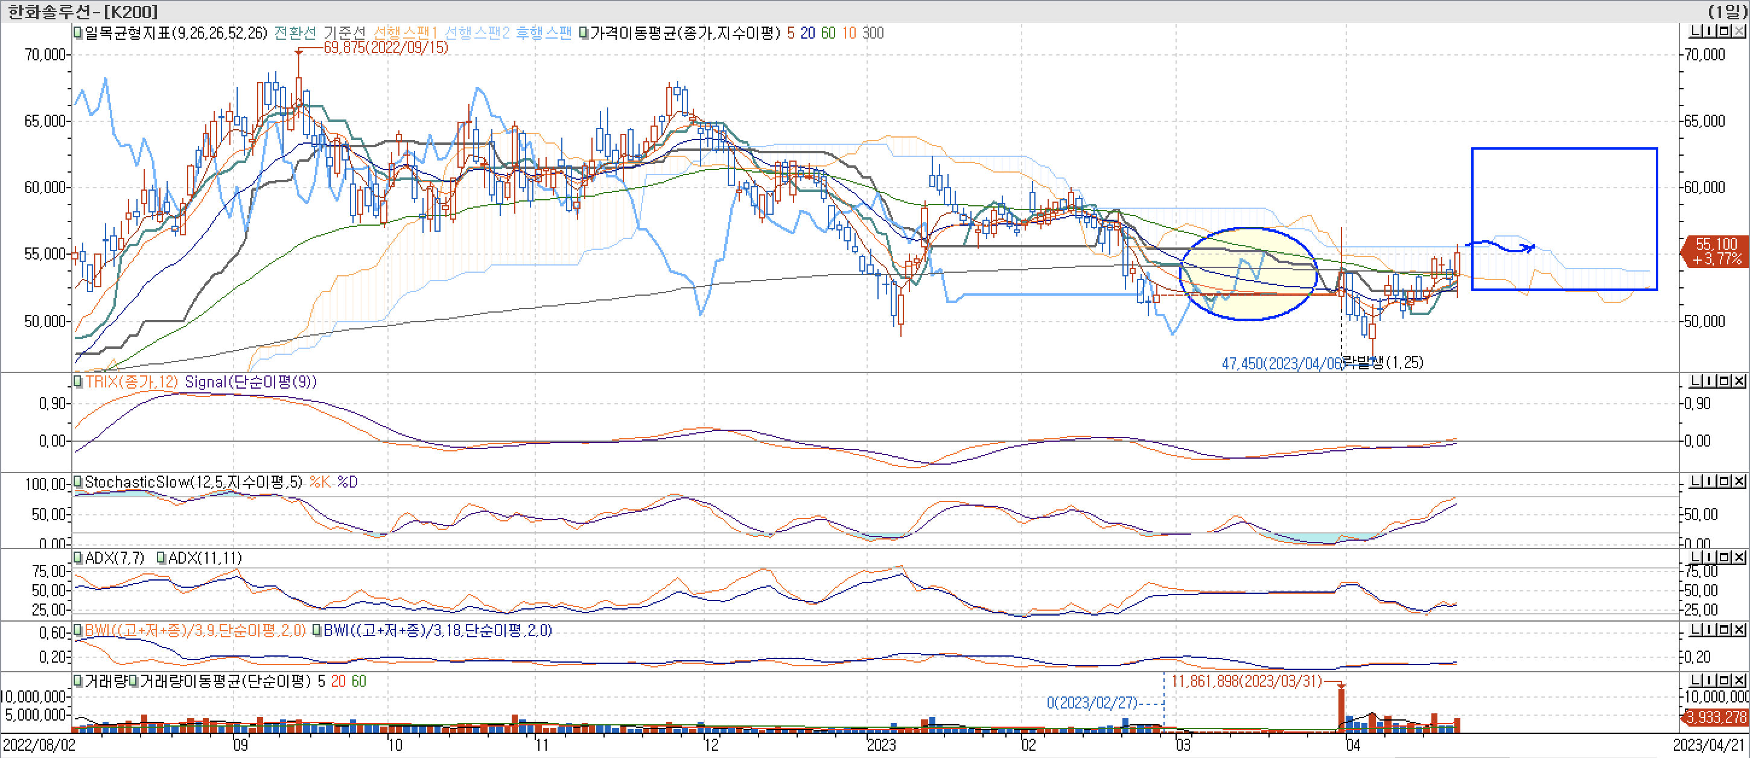Click the square maximize button in the ADX panel
Screen dimensions: 1750x758
click(1724, 558)
